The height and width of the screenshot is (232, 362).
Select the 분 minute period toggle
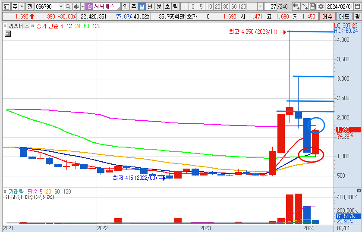(159, 6)
